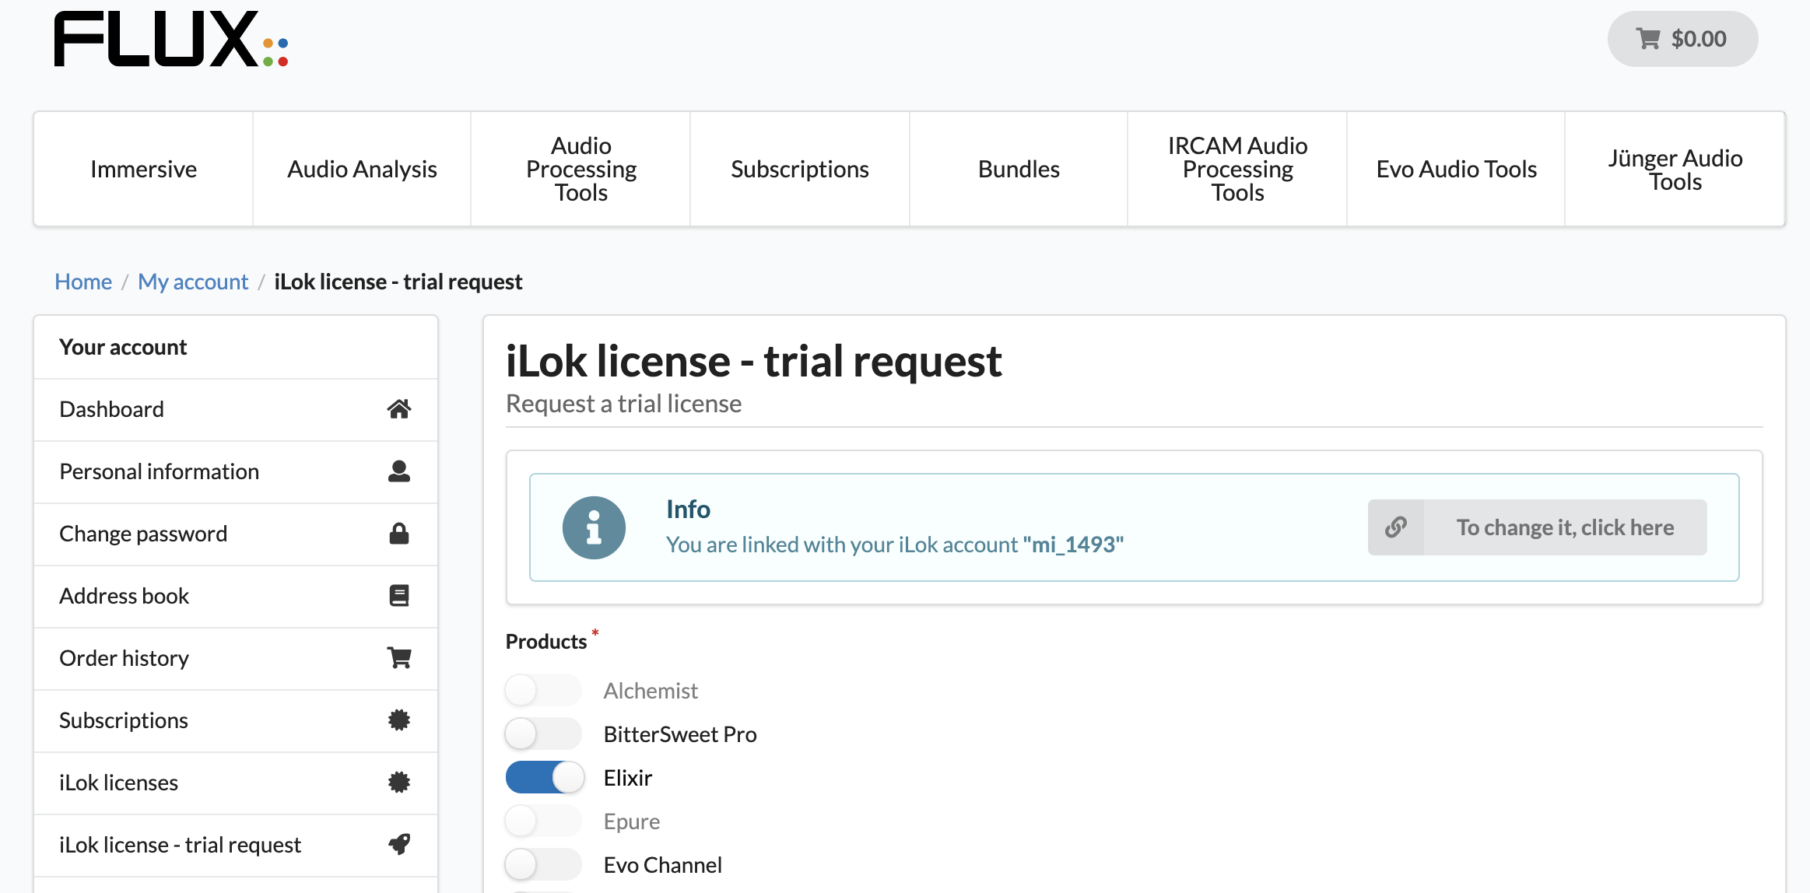
Task: Toggle the Alchemist product switch
Action: tap(543, 690)
